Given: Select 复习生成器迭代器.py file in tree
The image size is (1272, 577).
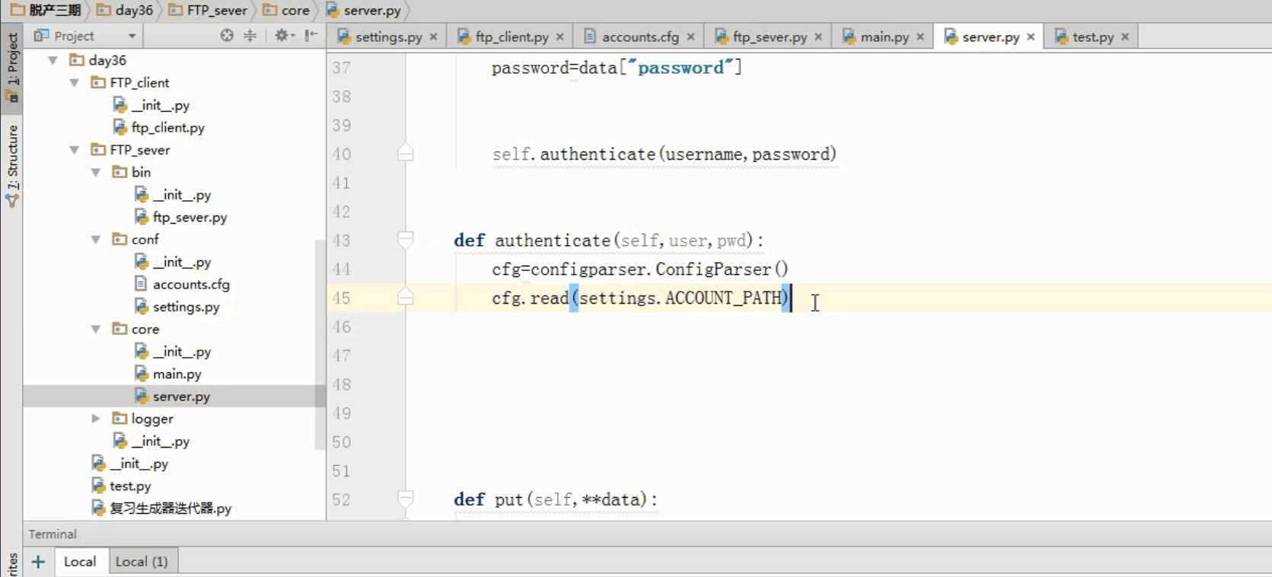Looking at the screenshot, I should pos(170,508).
